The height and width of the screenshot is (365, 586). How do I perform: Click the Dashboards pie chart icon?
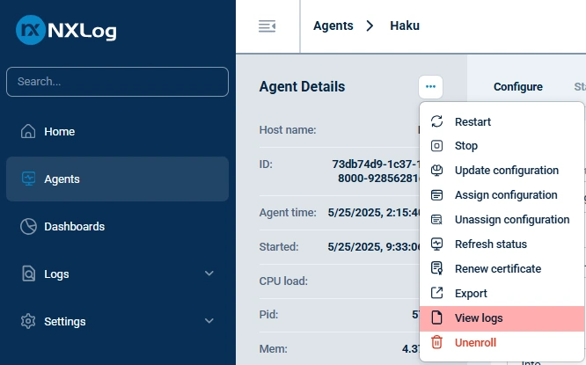(28, 227)
